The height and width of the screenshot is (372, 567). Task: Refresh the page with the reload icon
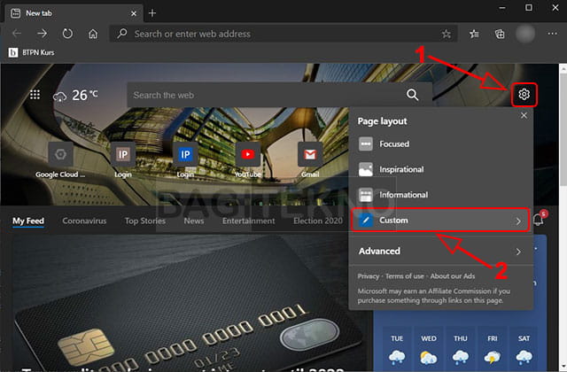(x=67, y=34)
